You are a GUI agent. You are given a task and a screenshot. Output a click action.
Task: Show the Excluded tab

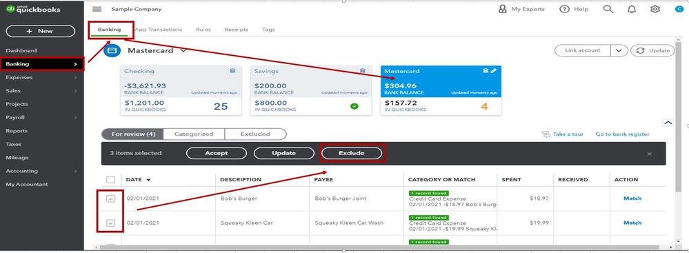[x=255, y=134]
